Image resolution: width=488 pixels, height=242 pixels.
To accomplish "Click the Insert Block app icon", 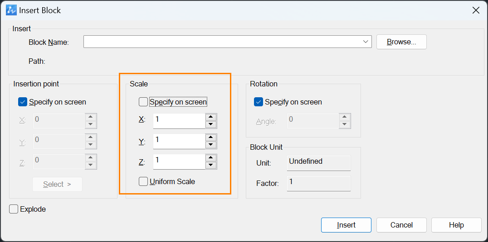I will [x=11, y=10].
